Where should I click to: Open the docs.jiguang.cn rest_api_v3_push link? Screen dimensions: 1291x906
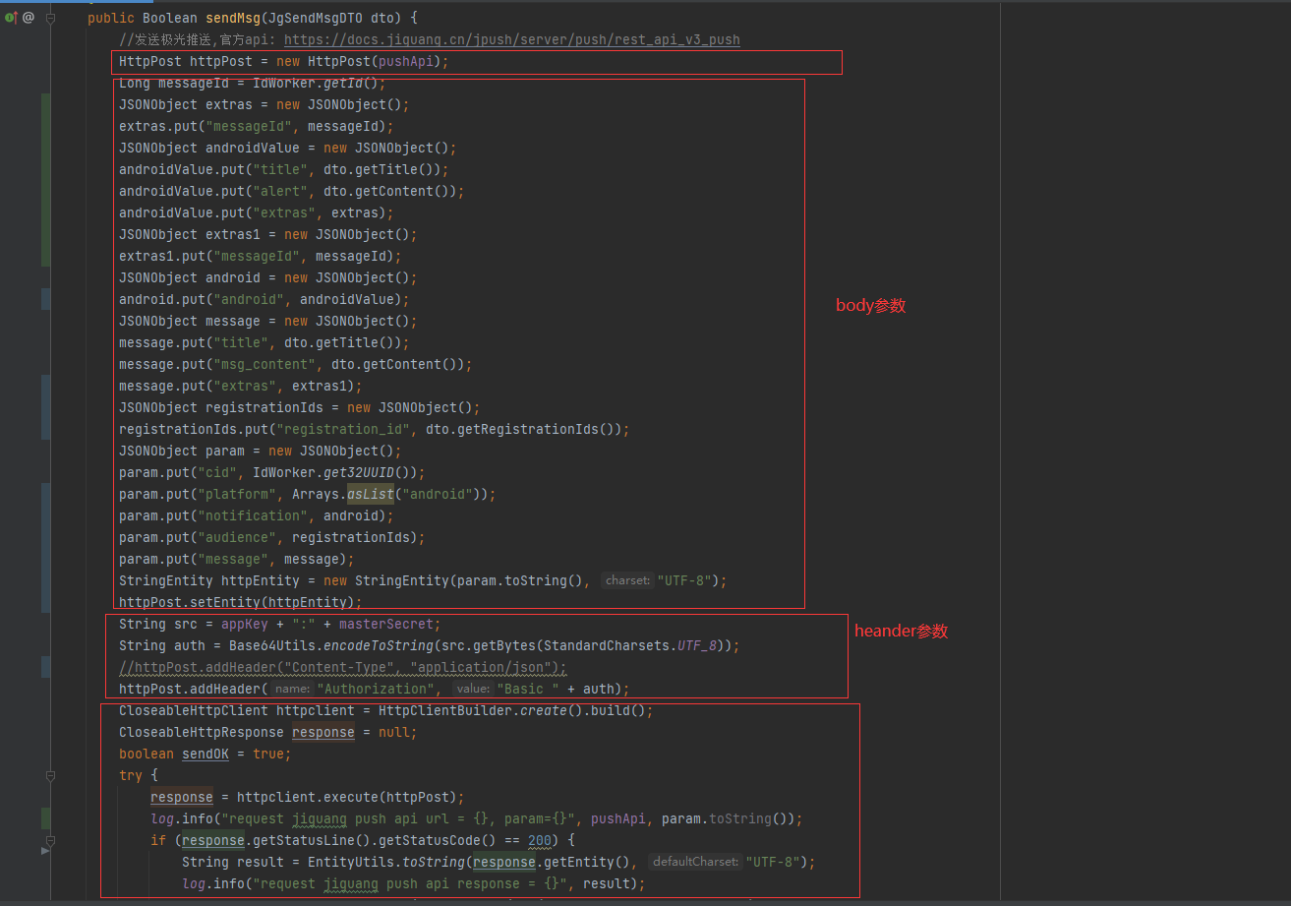(511, 39)
